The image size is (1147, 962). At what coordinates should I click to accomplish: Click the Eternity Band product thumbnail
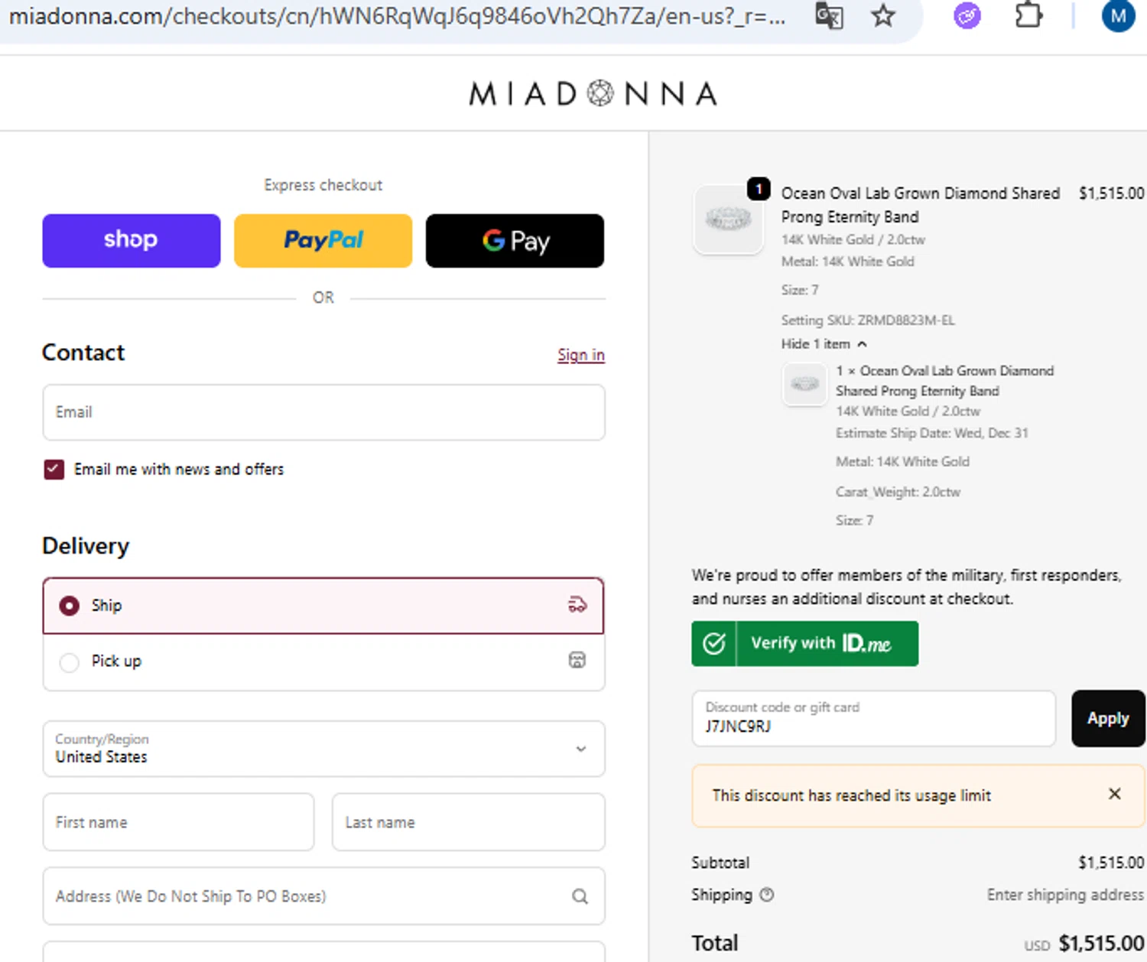(x=728, y=219)
